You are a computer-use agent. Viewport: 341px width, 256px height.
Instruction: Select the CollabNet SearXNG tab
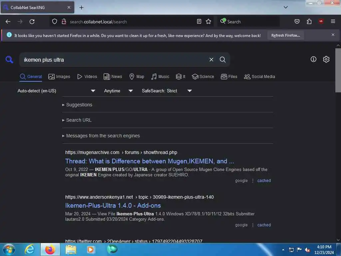pos(37,7)
